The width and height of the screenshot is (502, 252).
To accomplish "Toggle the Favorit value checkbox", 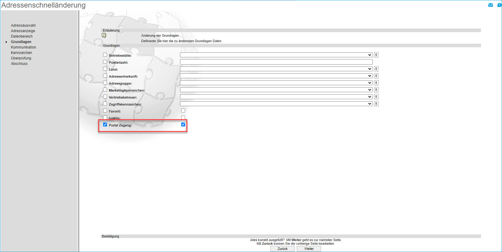I will pos(183,111).
